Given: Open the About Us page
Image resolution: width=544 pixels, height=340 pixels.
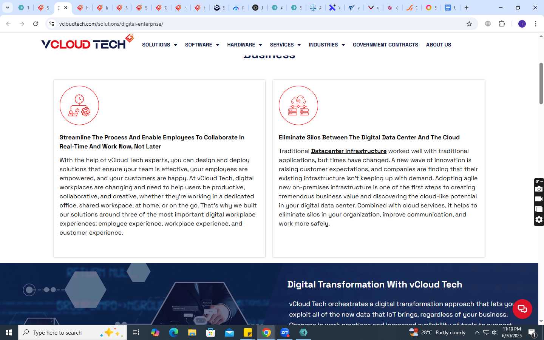Looking at the screenshot, I should 439,45.
